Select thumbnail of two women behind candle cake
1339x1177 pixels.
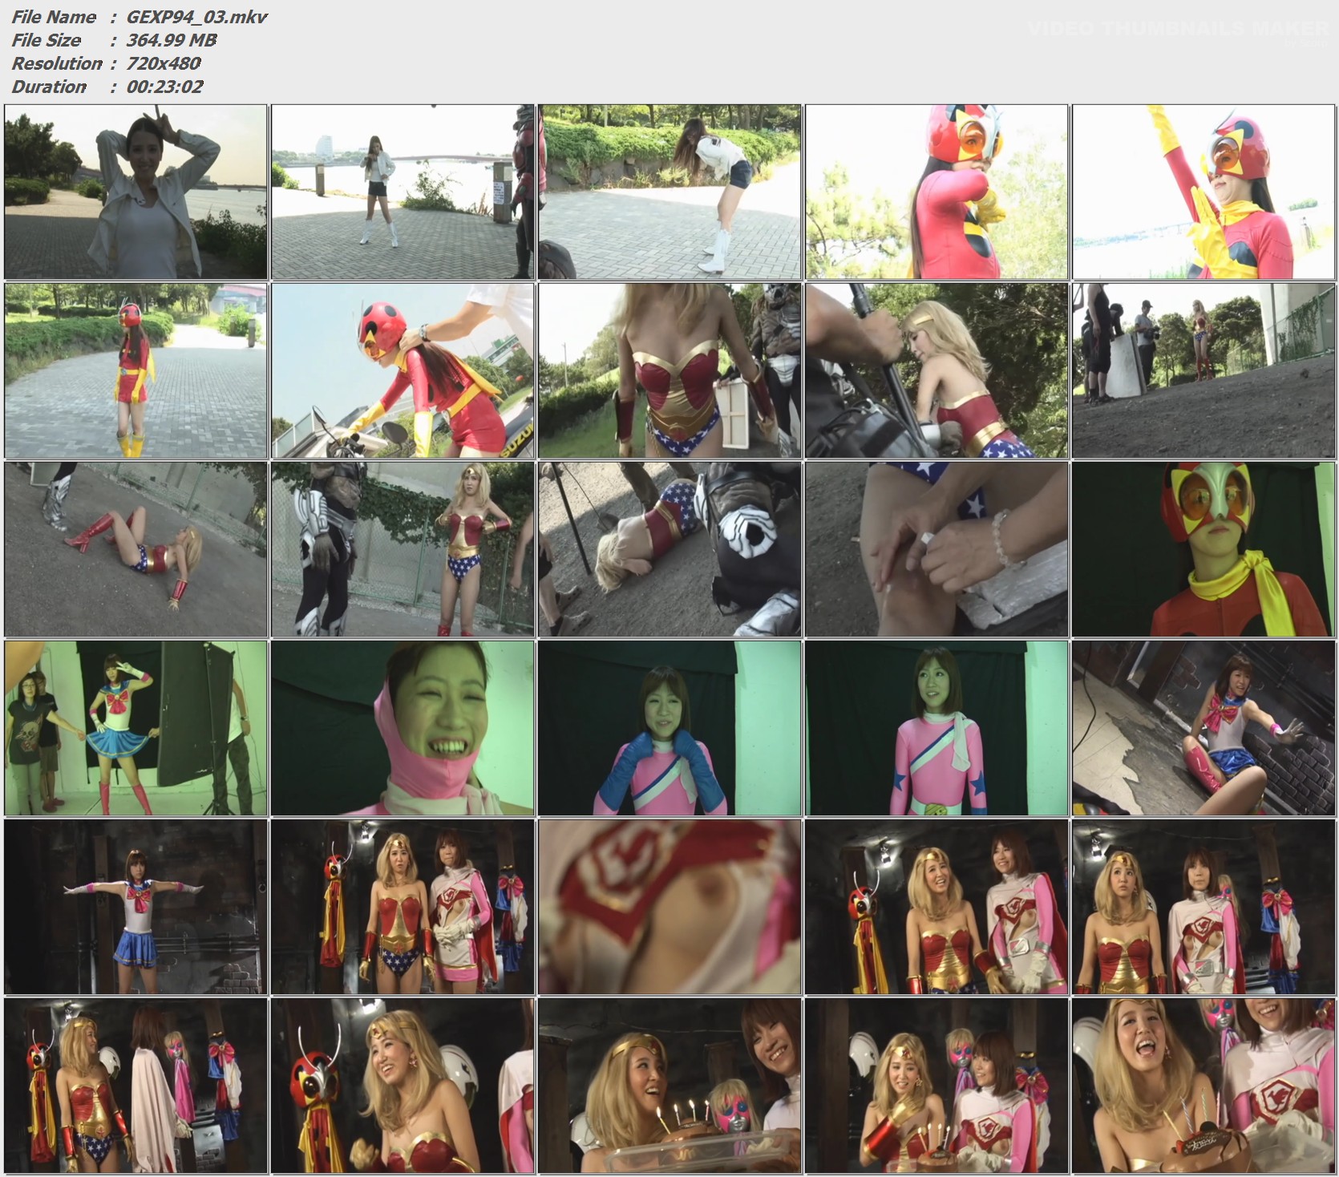coord(936,1086)
